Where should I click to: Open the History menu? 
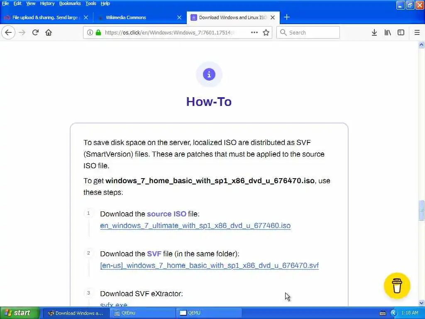pos(47,3)
